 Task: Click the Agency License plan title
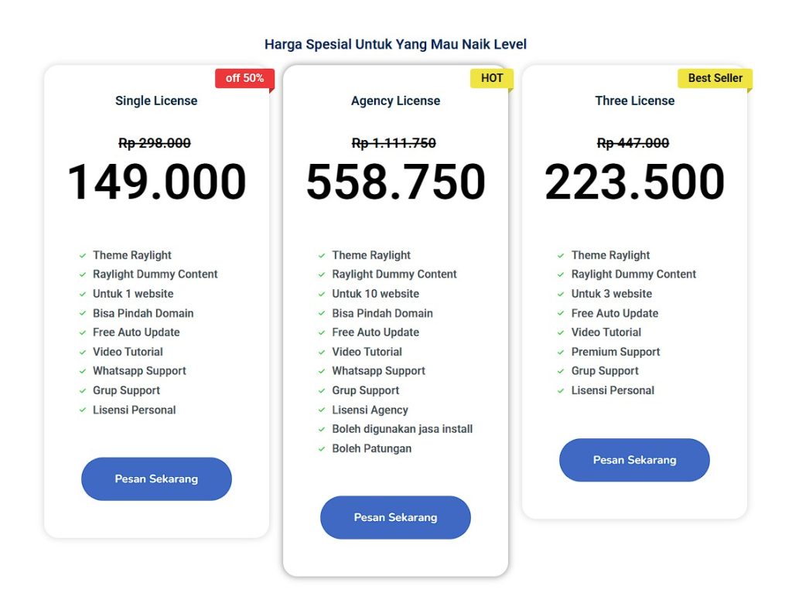pos(395,100)
